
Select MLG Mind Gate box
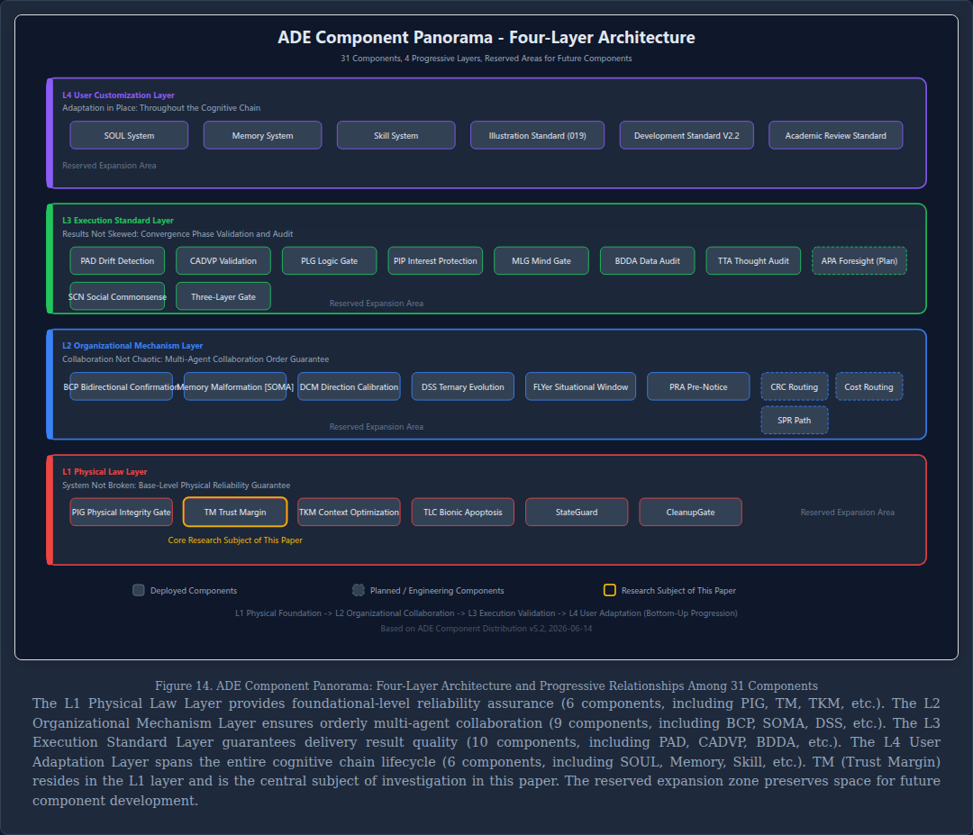[x=541, y=260]
